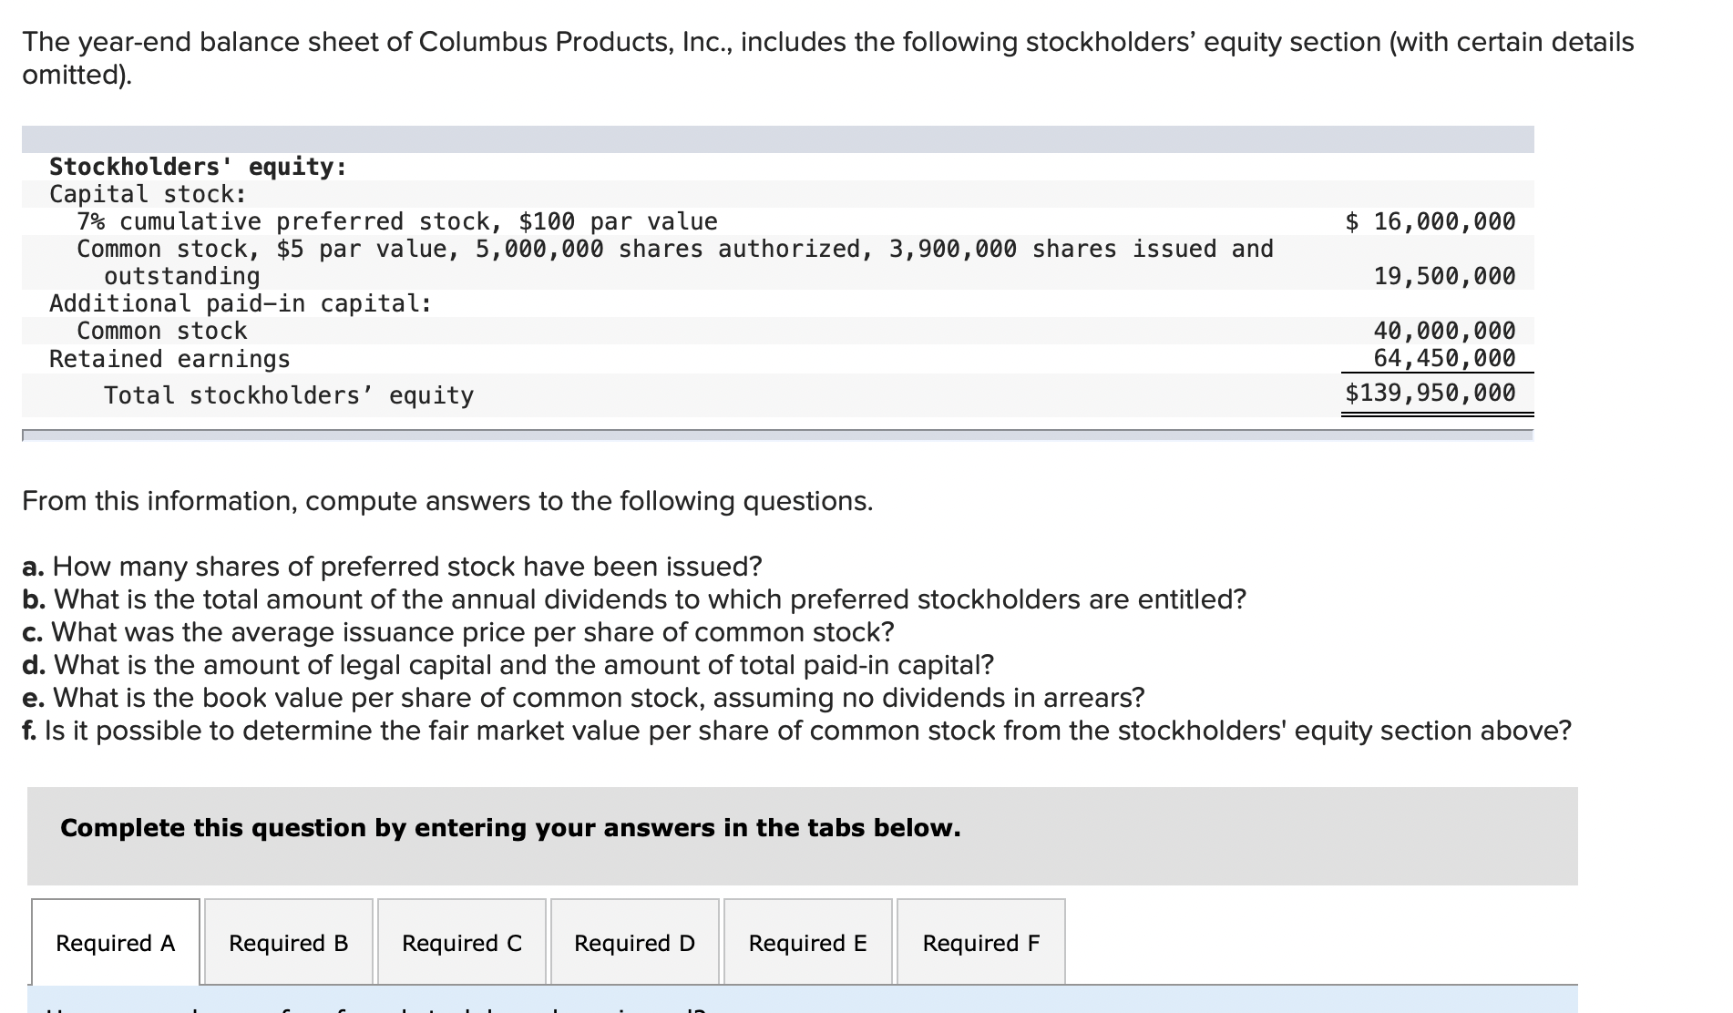Switch to the Required F tab
This screenshot has width=1733, height=1013.
tap(980, 943)
